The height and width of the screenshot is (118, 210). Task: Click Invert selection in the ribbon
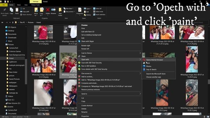(x=99, y=14)
